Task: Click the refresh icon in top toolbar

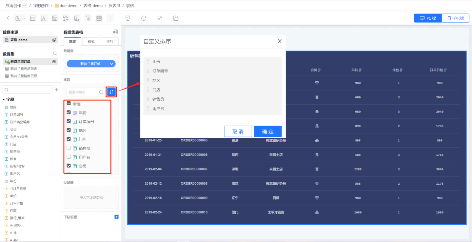Action: click(144, 18)
